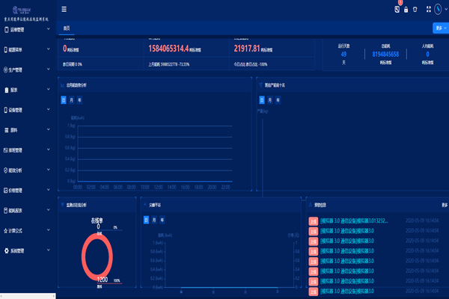Click the 系统管理 gear icon
The width and height of the screenshot is (449, 299).
(x=5, y=250)
